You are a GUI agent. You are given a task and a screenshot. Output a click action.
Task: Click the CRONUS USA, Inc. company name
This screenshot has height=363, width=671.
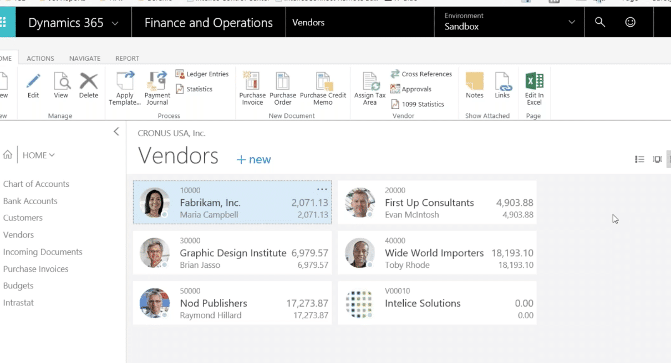click(172, 133)
